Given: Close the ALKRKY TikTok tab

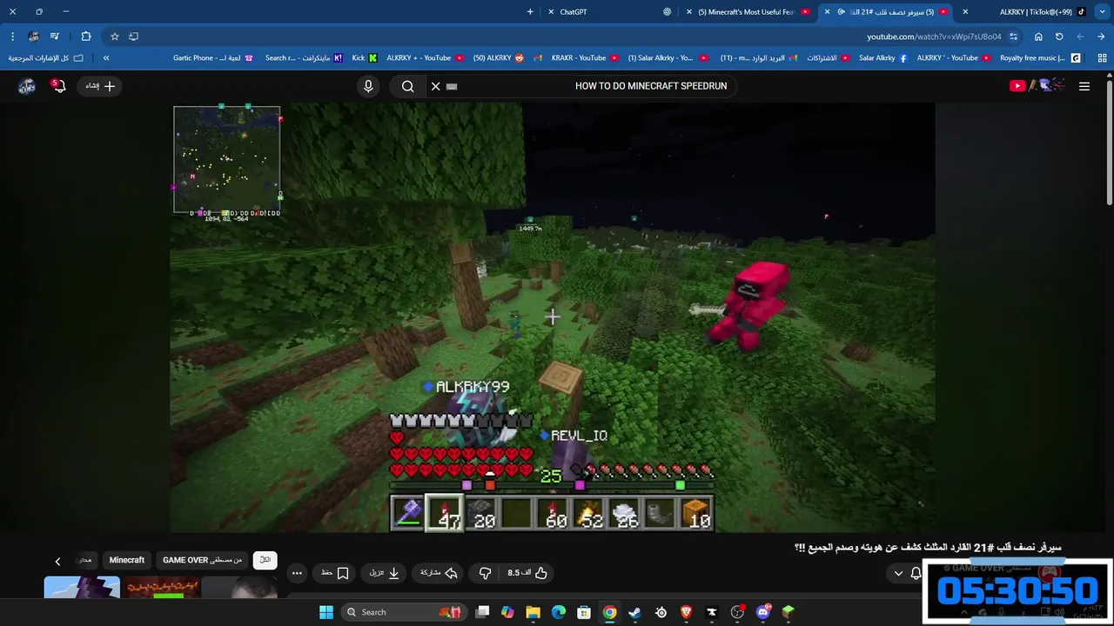Looking at the screenshot, I should coord(965,12).
